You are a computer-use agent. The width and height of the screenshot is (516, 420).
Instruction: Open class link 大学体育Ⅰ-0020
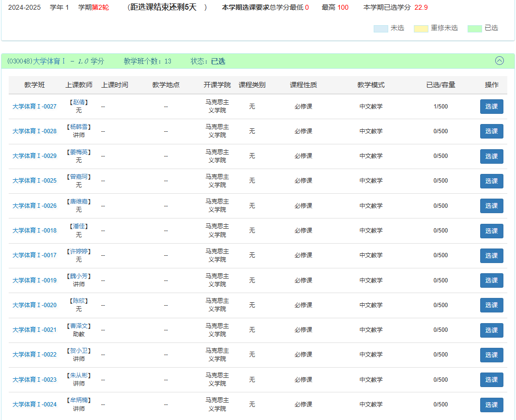[34, 305]
